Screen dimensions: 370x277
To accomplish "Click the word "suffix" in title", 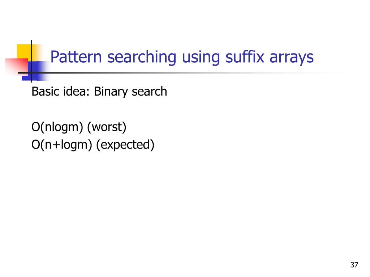I will 245,57.
